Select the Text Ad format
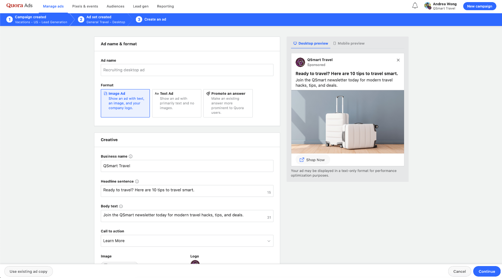The image size is (502, 278). click(x=177, y=103)
